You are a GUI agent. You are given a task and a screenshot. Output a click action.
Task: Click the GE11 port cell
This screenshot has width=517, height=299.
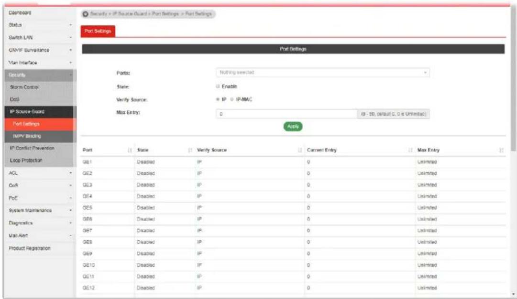click(107, 277)
